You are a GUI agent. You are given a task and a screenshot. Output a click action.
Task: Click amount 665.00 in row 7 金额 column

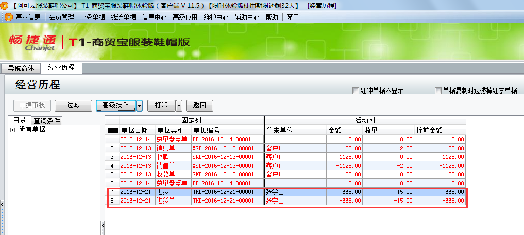coord(344,192)
